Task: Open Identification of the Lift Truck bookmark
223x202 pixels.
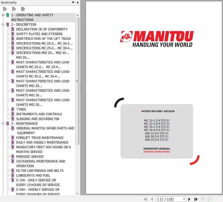Action: [x=43, y=39]
